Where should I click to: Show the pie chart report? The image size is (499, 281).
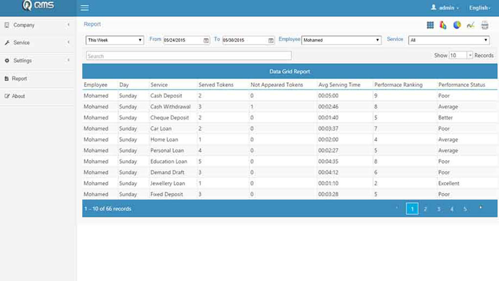pyautogui.click(x=457, y=25)
